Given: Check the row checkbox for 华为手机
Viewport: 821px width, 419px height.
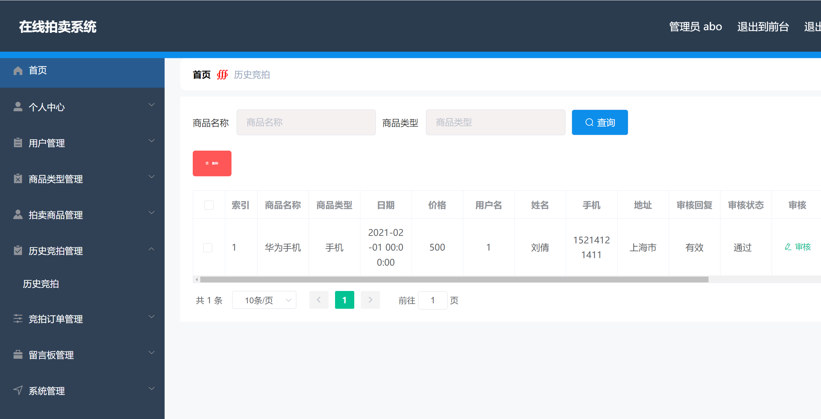Looking at the screenshot, I should pyautogui.click(x=208, y=247).
